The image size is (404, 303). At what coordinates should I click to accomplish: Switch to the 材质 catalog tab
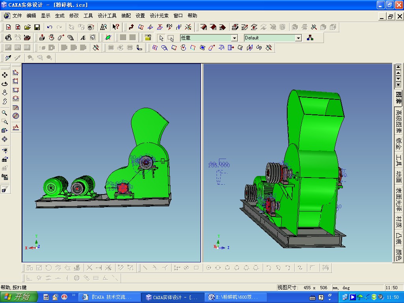click(398, 222)
